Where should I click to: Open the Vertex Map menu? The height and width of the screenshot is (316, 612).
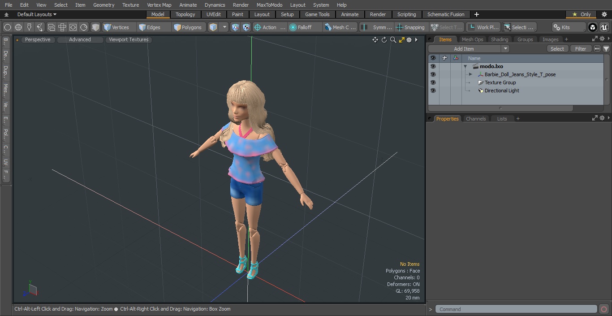(159, 5)
